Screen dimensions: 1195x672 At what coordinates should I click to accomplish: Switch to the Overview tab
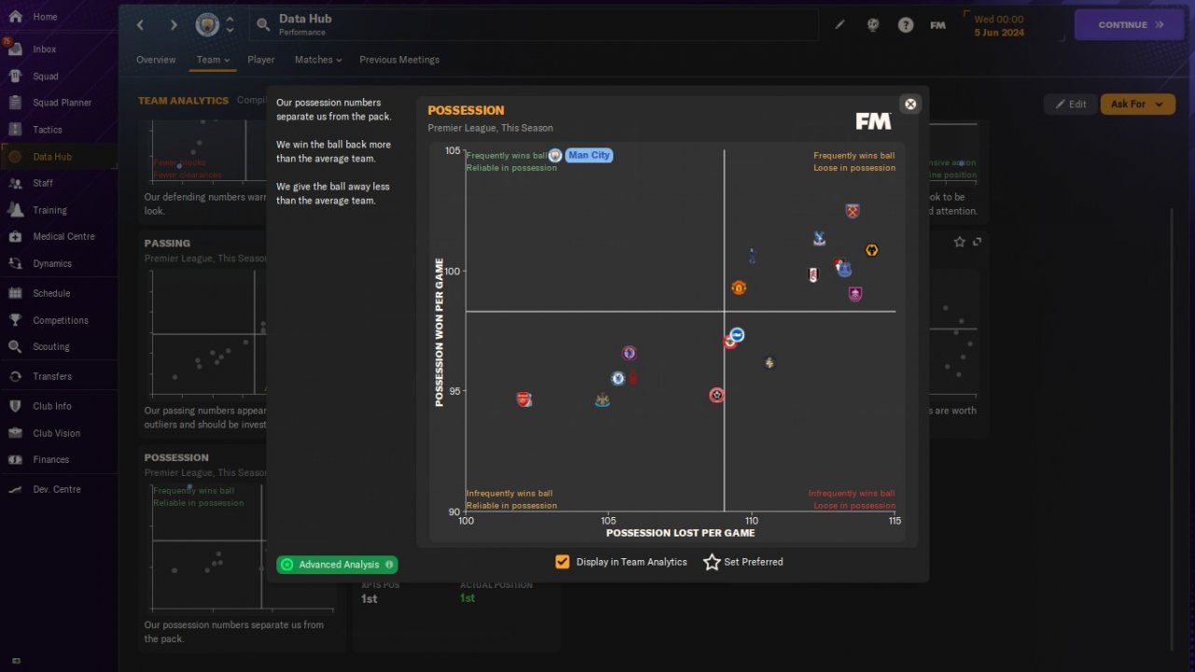tap(156, 60)
